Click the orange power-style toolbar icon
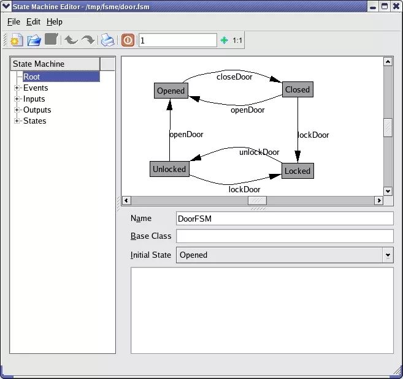The width and height of the screenshot is (403, 379). tap(128, 40)
